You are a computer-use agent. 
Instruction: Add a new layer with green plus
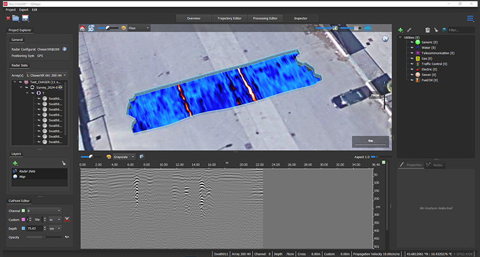tap(15, 163)
